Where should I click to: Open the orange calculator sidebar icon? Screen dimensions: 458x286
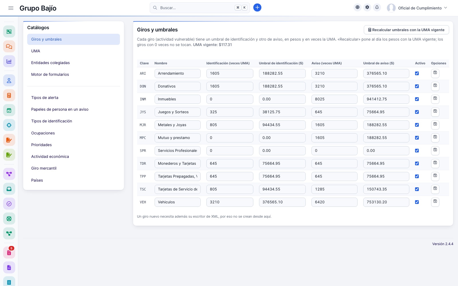pos(9,96)
